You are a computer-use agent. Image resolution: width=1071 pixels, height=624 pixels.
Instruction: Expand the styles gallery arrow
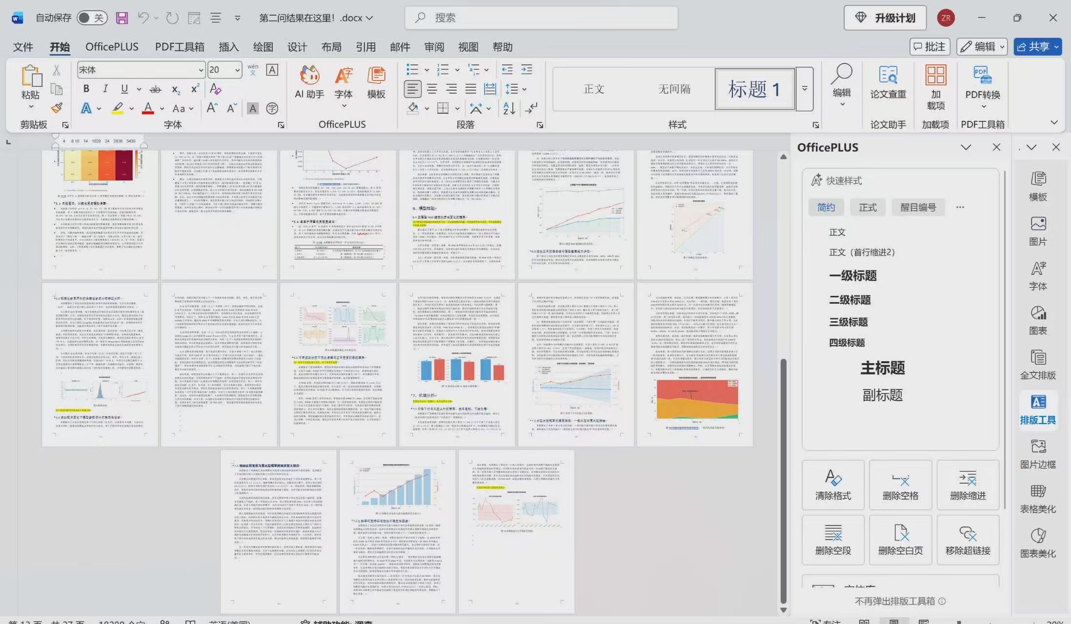pos(805,89)
